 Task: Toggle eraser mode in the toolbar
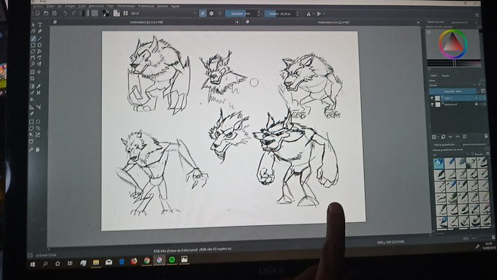[x=202, y=13]
